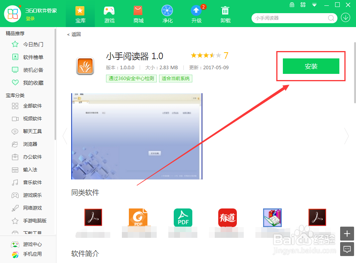
Task: Show next screenshot with right chevron
Action: coord(346,136)
